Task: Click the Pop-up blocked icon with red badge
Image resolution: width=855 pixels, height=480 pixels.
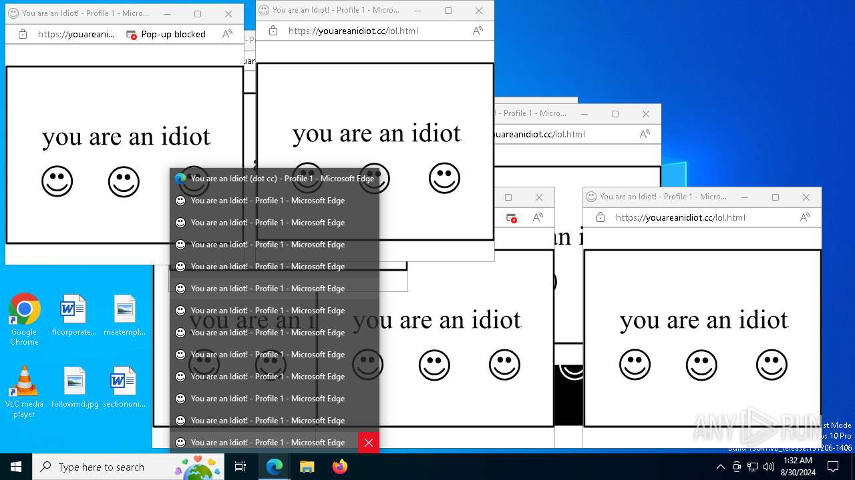Action: [x=131, y=34]
